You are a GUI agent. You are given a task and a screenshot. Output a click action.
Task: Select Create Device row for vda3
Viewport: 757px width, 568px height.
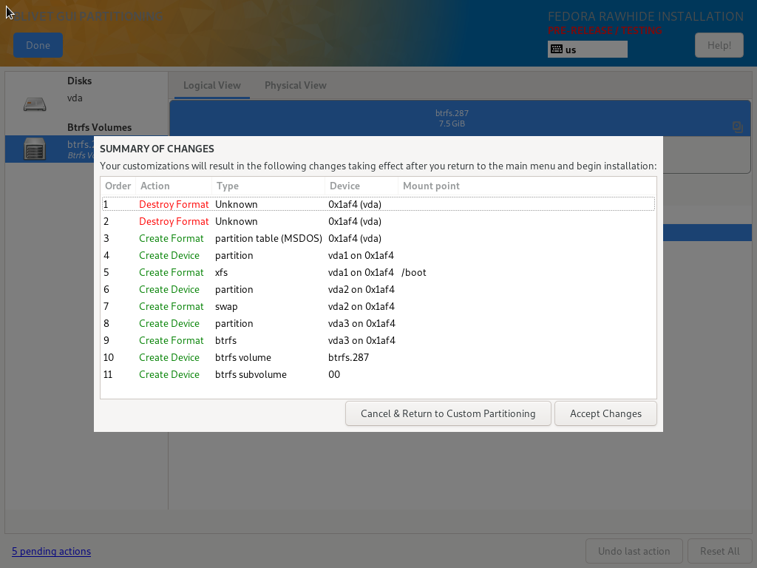pyautogui.click(x=378, y=323)
